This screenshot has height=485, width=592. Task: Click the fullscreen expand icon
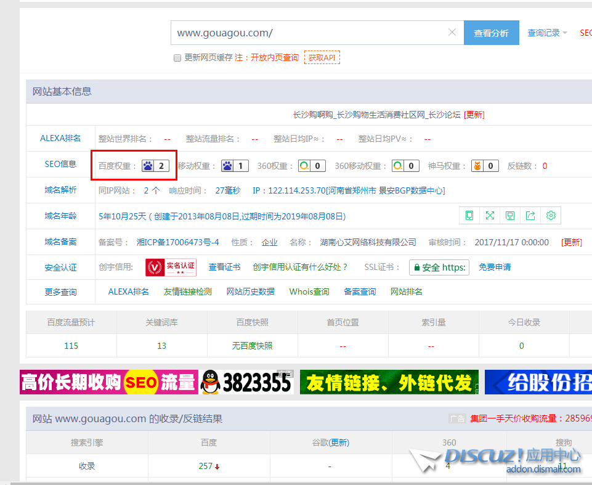[x=490, y=215]
